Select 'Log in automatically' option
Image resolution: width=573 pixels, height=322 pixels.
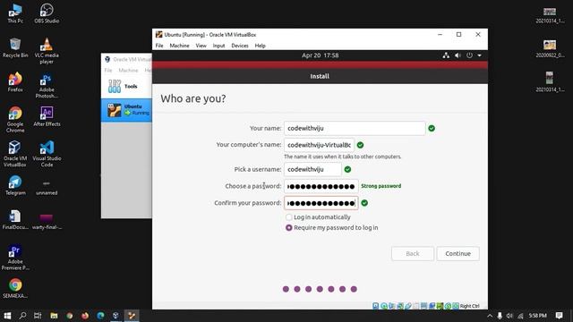[318, 217]
